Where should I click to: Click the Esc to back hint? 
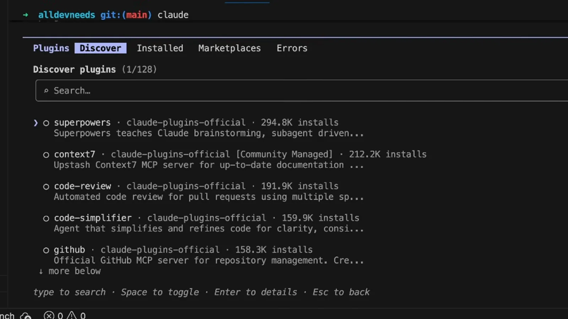341,292
